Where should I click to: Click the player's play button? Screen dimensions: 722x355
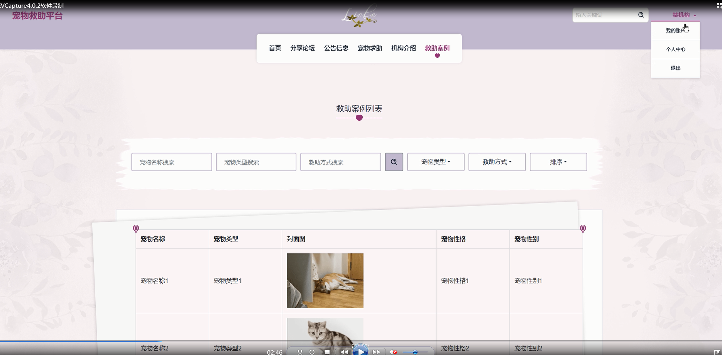click(x=360, y=351)
